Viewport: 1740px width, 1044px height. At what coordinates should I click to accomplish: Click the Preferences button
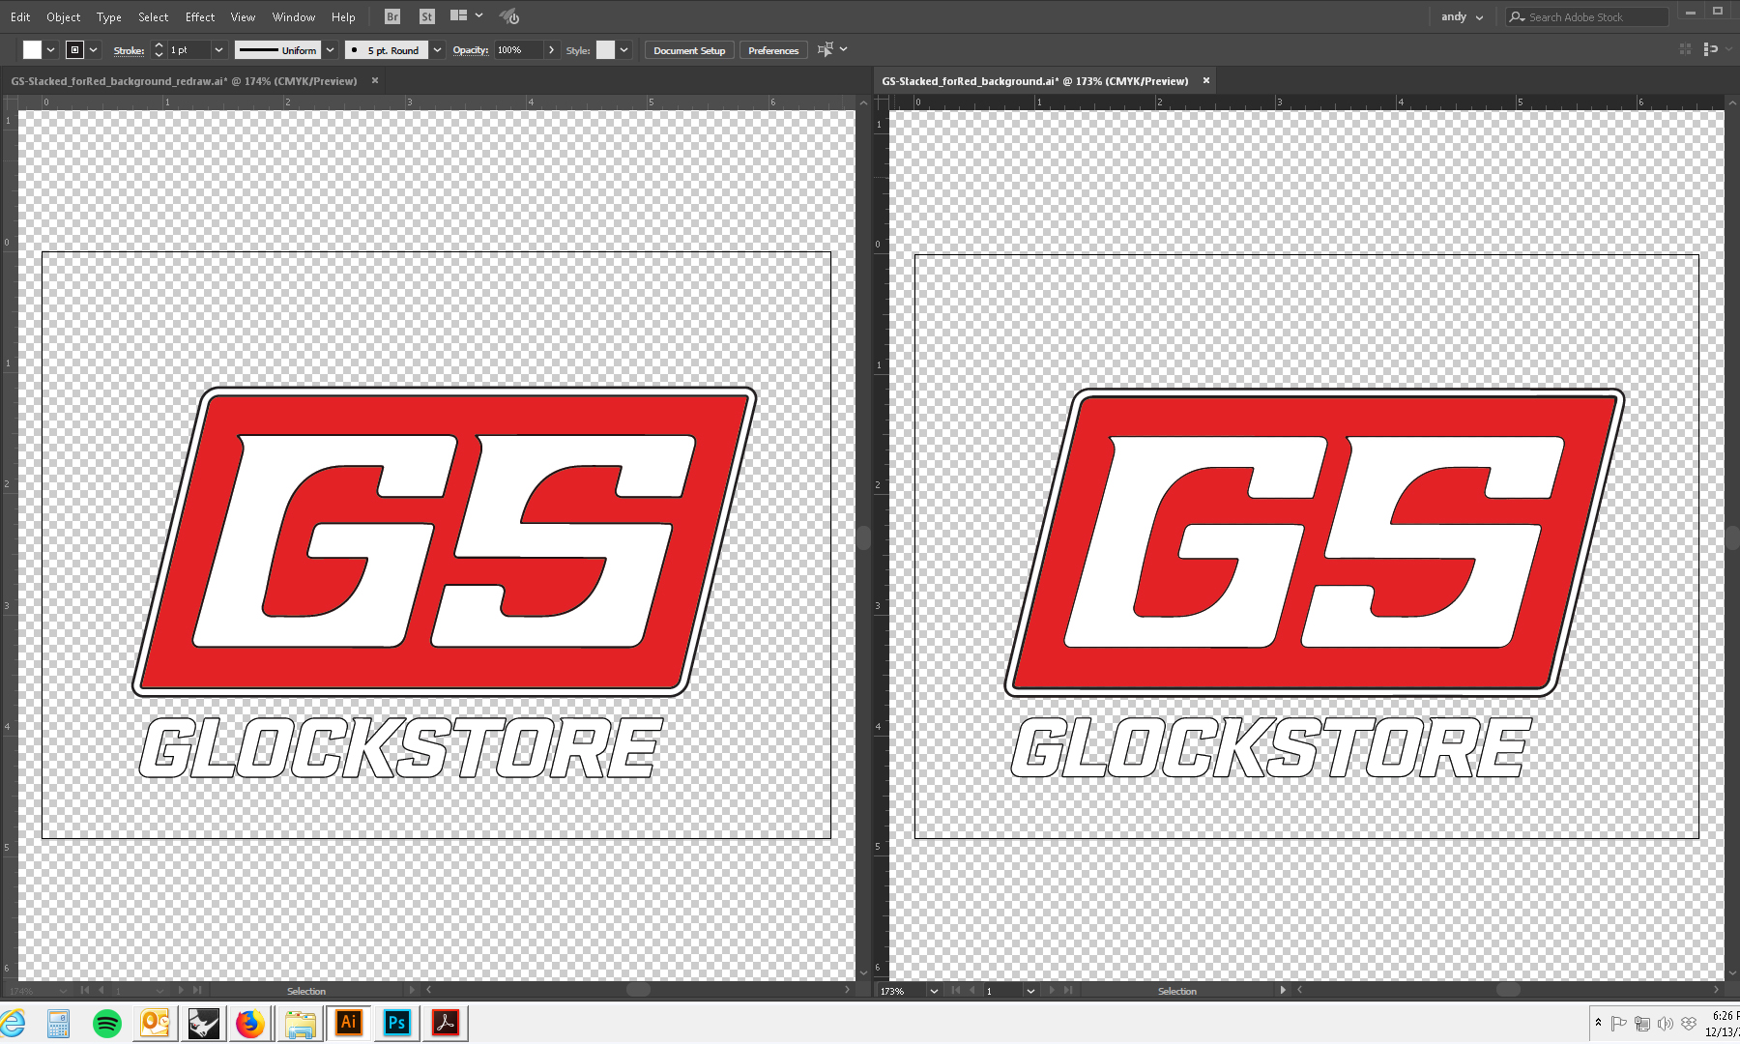773,50
